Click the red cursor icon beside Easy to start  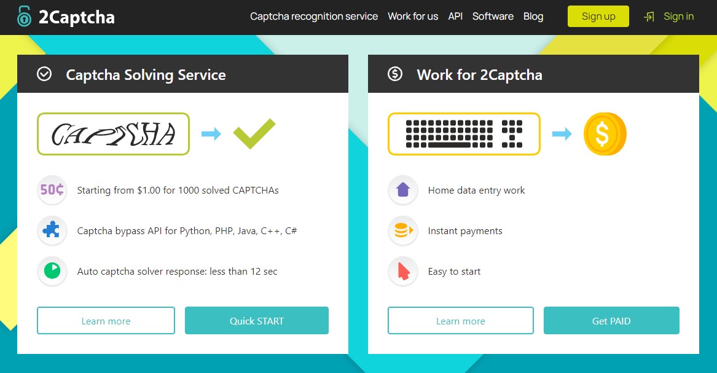[402, 271]
